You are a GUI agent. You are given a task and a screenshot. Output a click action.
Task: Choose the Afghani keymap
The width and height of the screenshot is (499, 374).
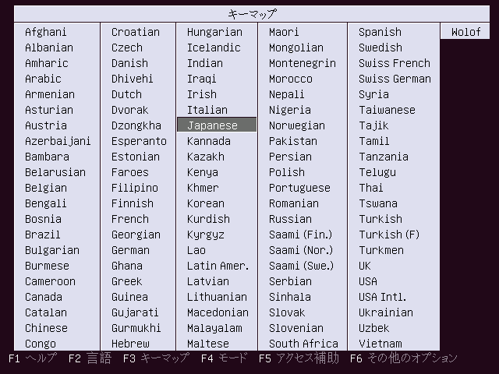(46, 32)
